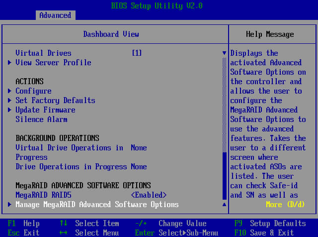Toggle MegaRAID RAID5 Enabled value
This screenshot has height=237, width=318.
coord(149,195)
